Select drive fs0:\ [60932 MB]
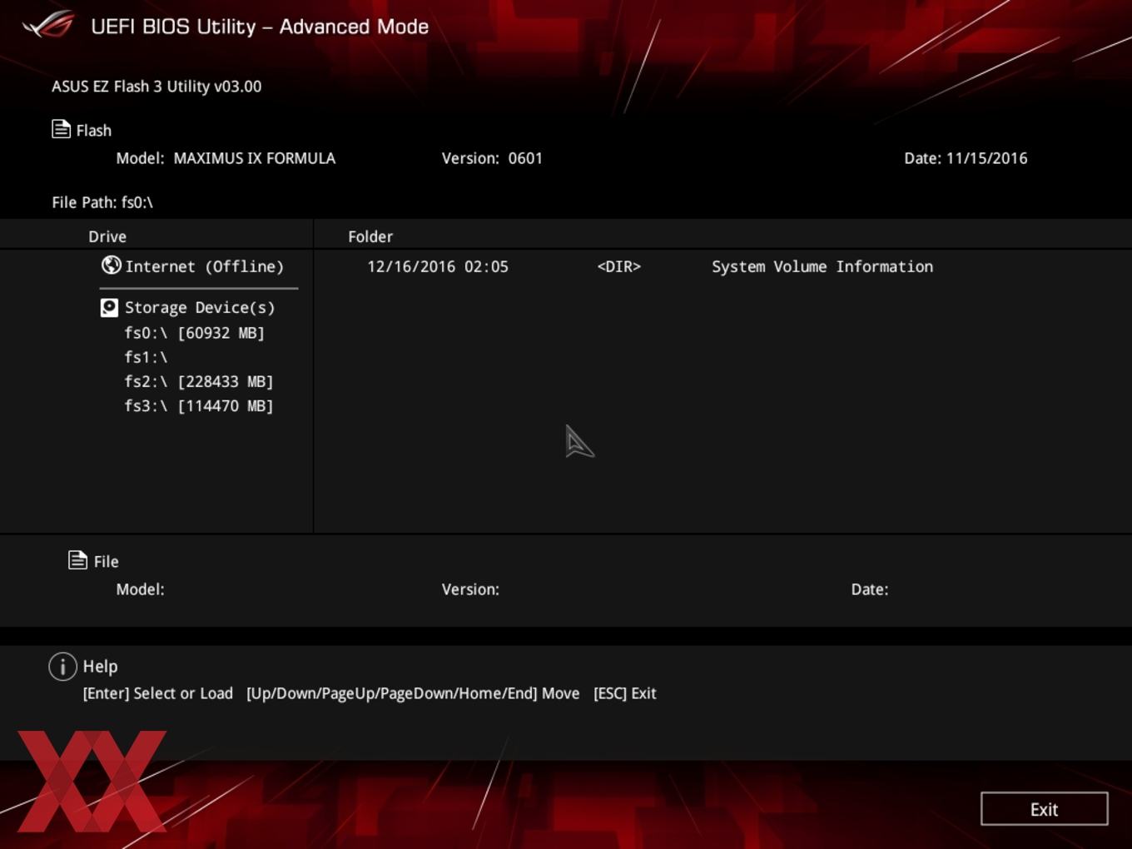 [195, 333]
